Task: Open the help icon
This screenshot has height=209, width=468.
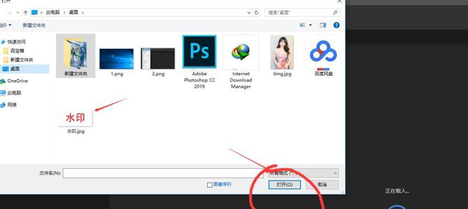Action: (x=337, y=25)
